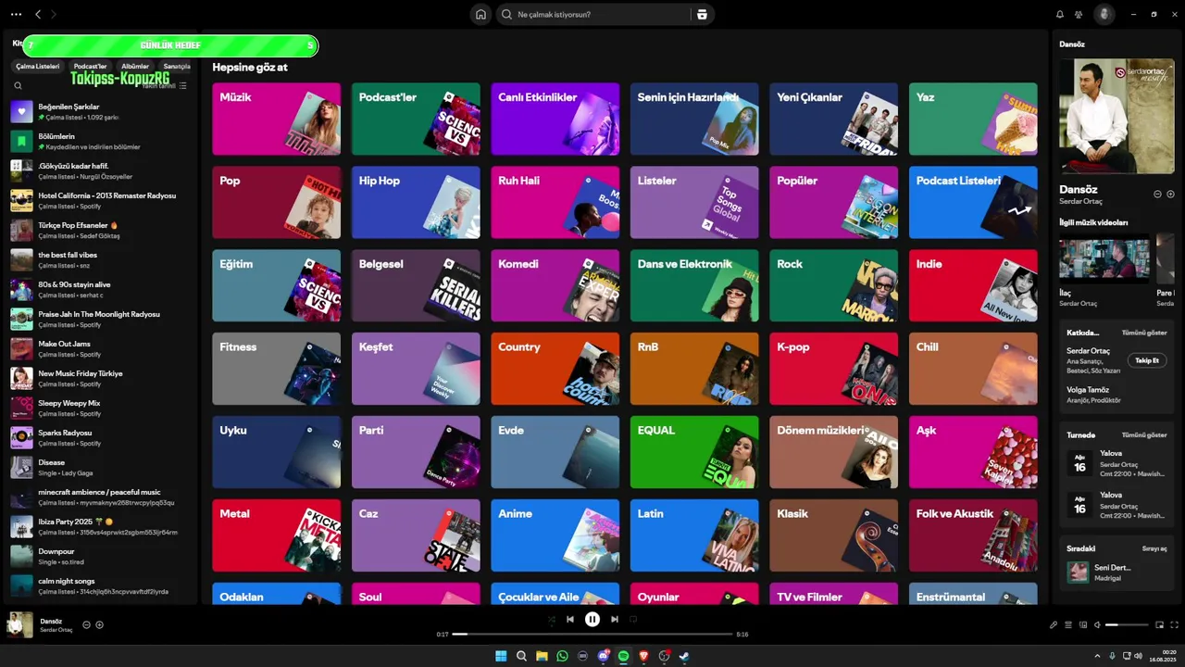The height and width of the screenshot is (667, 1185).
Task: Open File Explorer from the taskbar
Action: pyautogui.click(x=542, y=656)
